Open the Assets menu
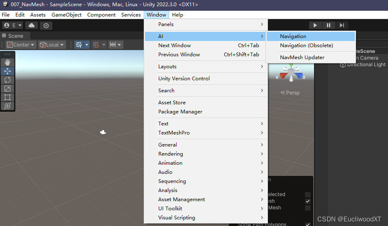388x226 pixels. pos(38,15)
